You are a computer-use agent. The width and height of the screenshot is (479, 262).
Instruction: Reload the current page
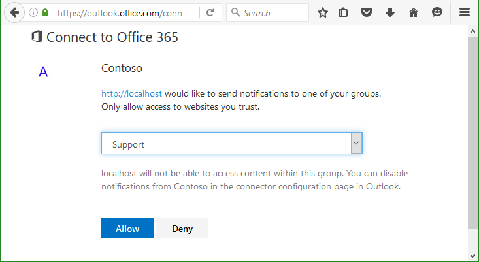tap(210, 12)
